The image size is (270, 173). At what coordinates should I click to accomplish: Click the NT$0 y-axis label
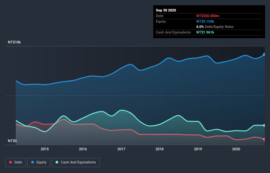click(12, 141)
